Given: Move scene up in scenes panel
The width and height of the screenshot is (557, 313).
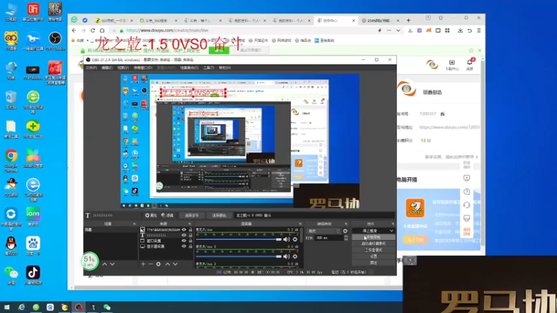Looking at the screenshot, I should coord(104,264).
